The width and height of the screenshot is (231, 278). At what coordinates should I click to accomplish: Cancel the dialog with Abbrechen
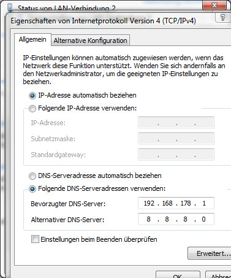click(218, 275)
